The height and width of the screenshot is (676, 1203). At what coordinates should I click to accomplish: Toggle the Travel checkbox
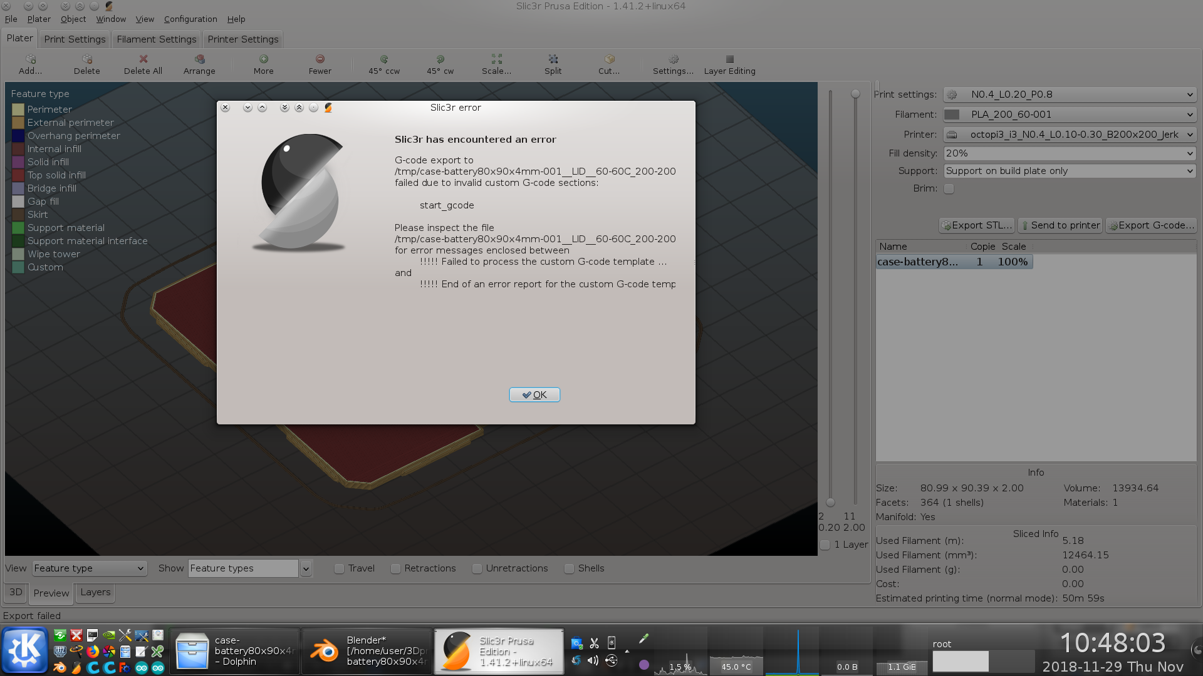(340, 568)
